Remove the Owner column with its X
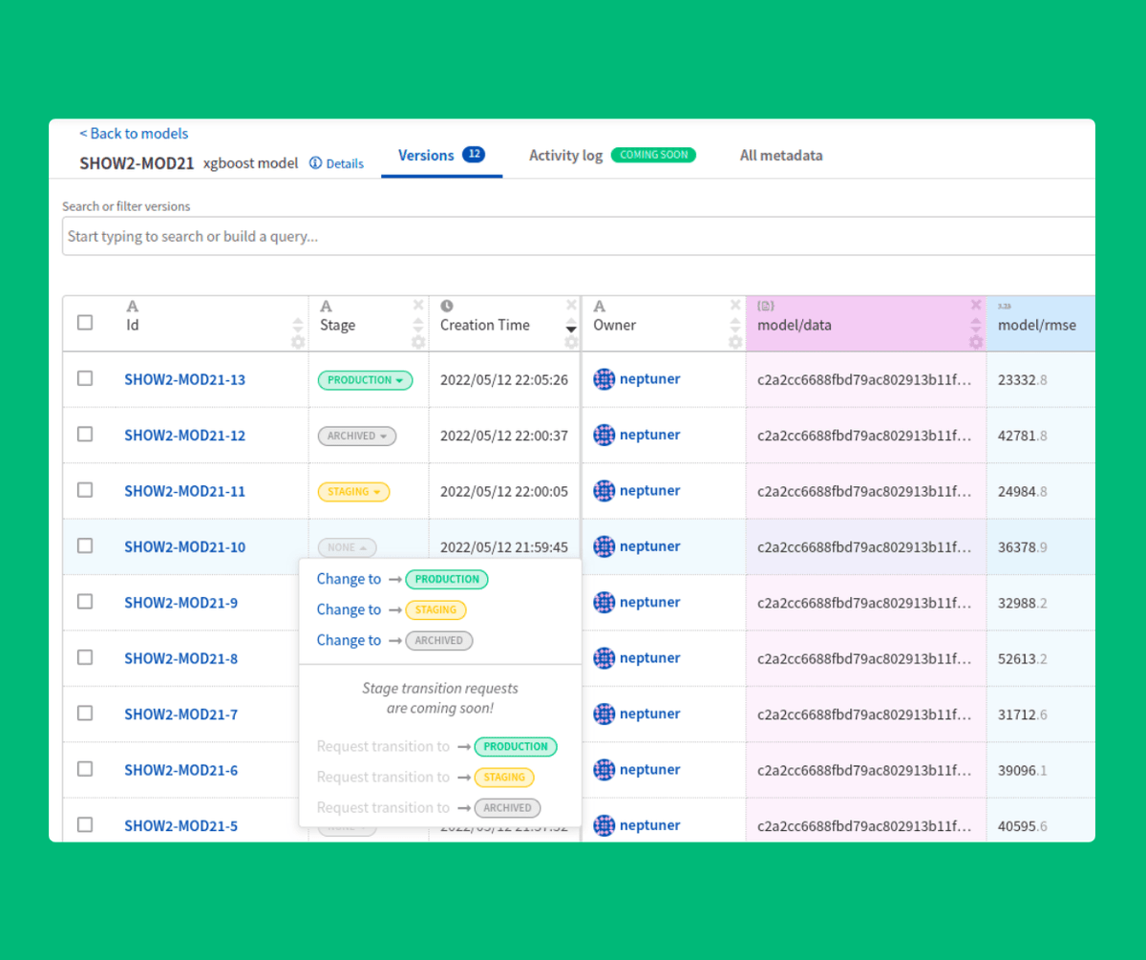Image resolution: width=1146 pixels, height=960 pixels. click(x=735, y=305)
